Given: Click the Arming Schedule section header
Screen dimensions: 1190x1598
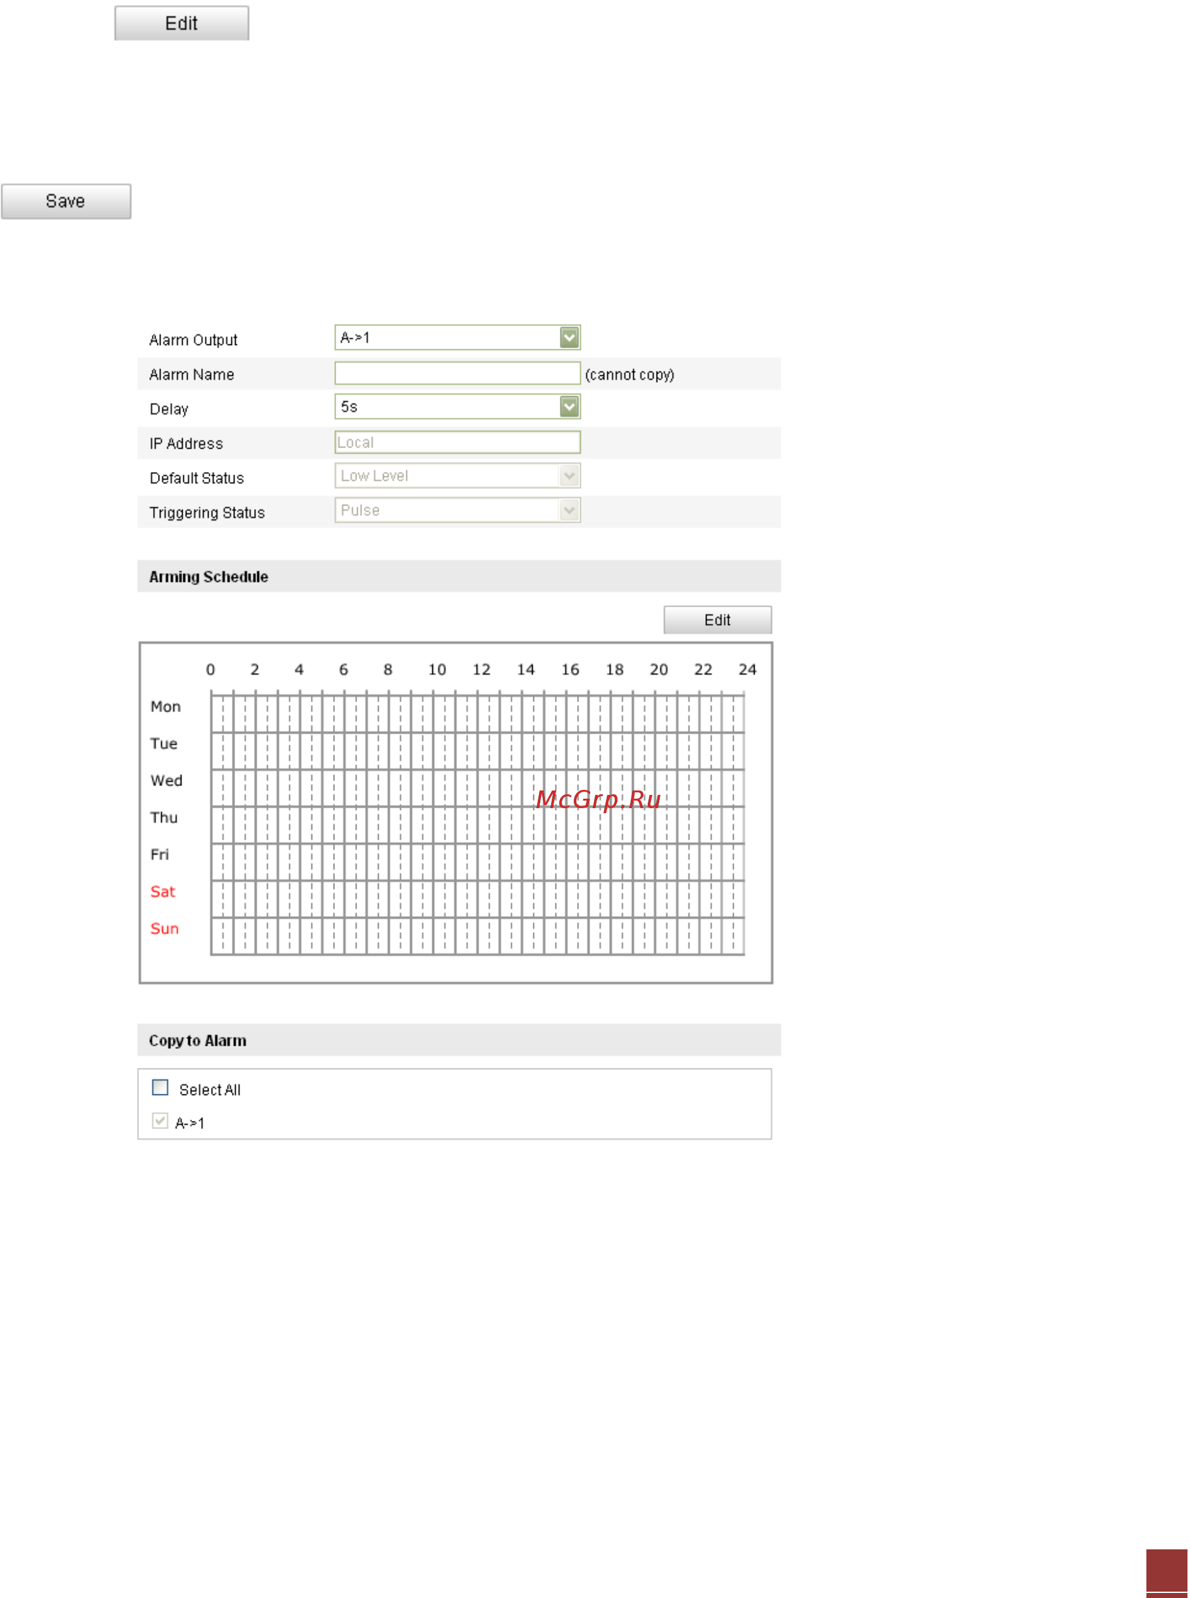Looking at the screenshot, I should (x=459, y=576).
